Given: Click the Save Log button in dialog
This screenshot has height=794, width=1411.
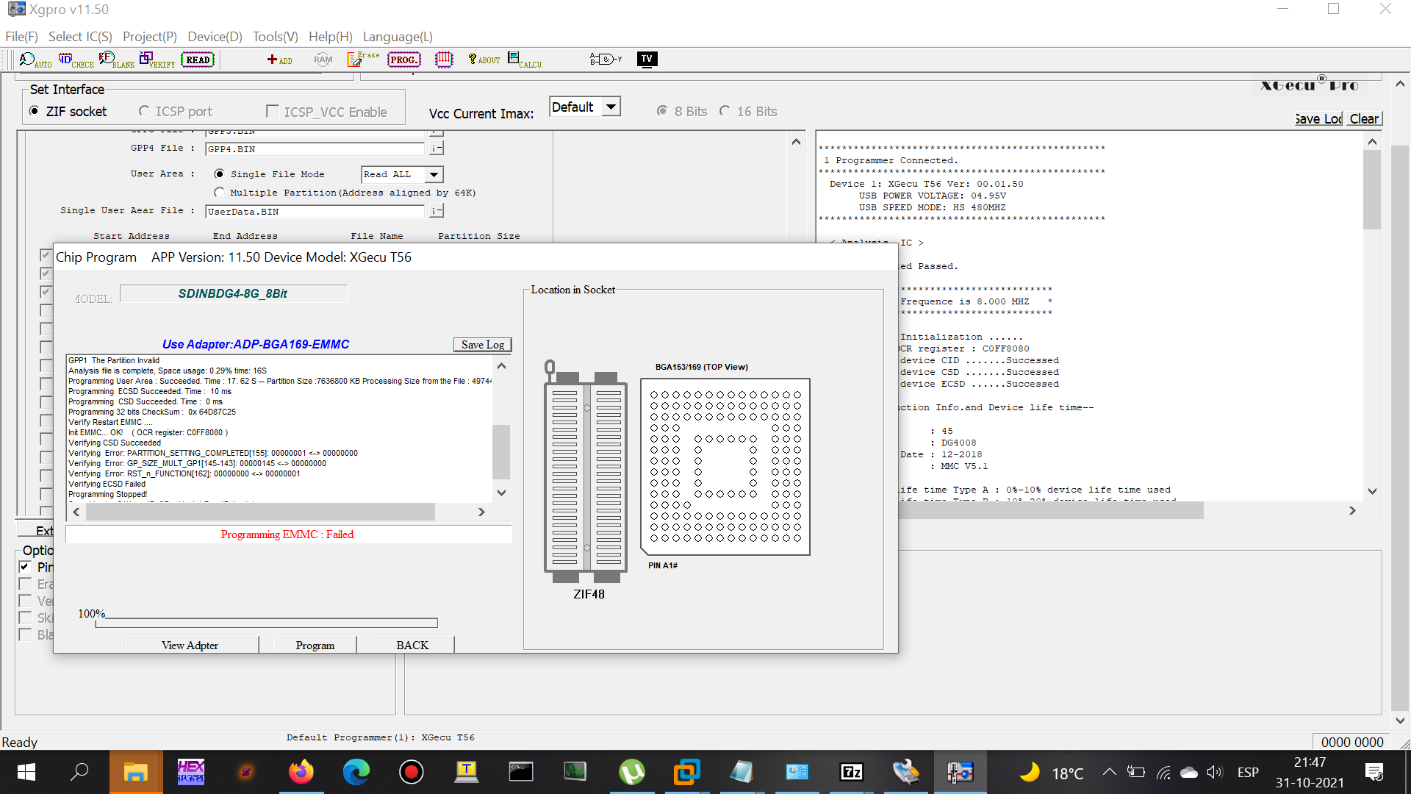Looking at the screenshot, I should click(482, 345).
